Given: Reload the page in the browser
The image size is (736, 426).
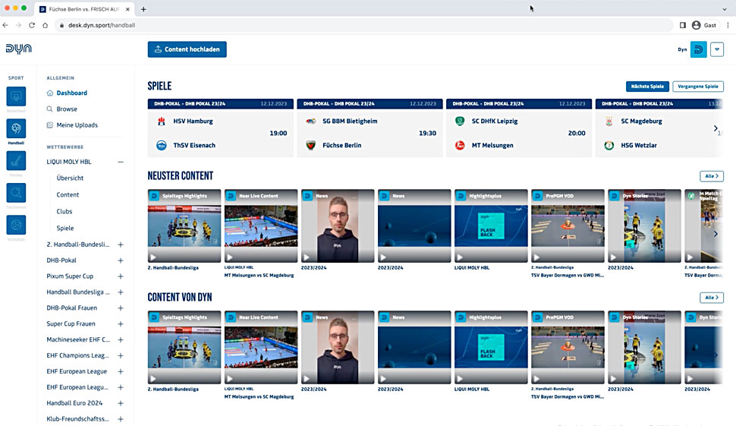Looking at the screenshot, I should (x=32, y=25).
